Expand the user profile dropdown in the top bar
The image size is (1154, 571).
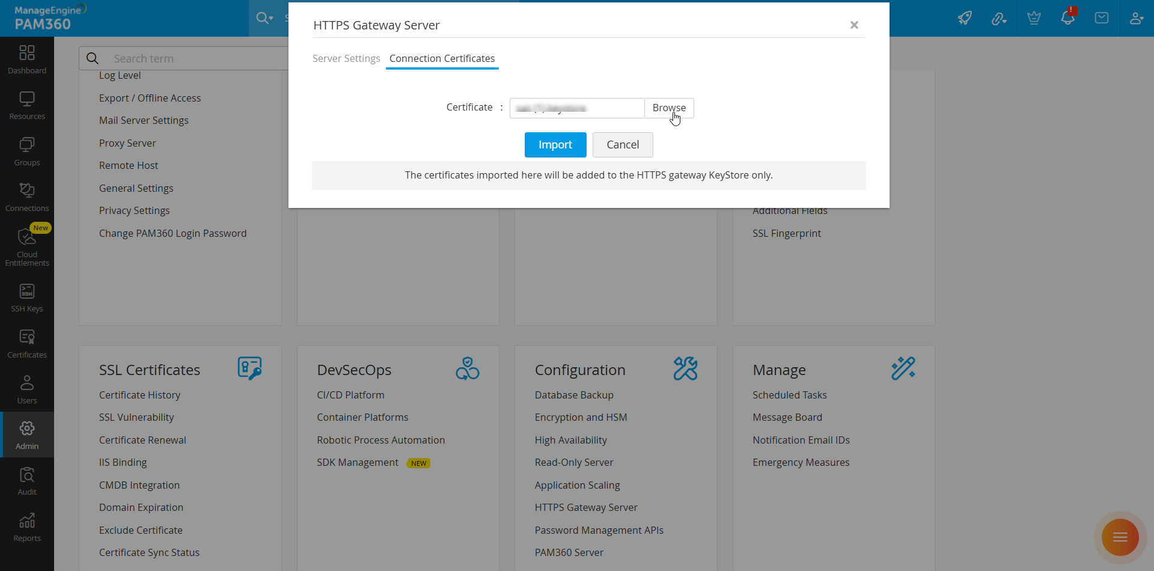(1136, 18)
